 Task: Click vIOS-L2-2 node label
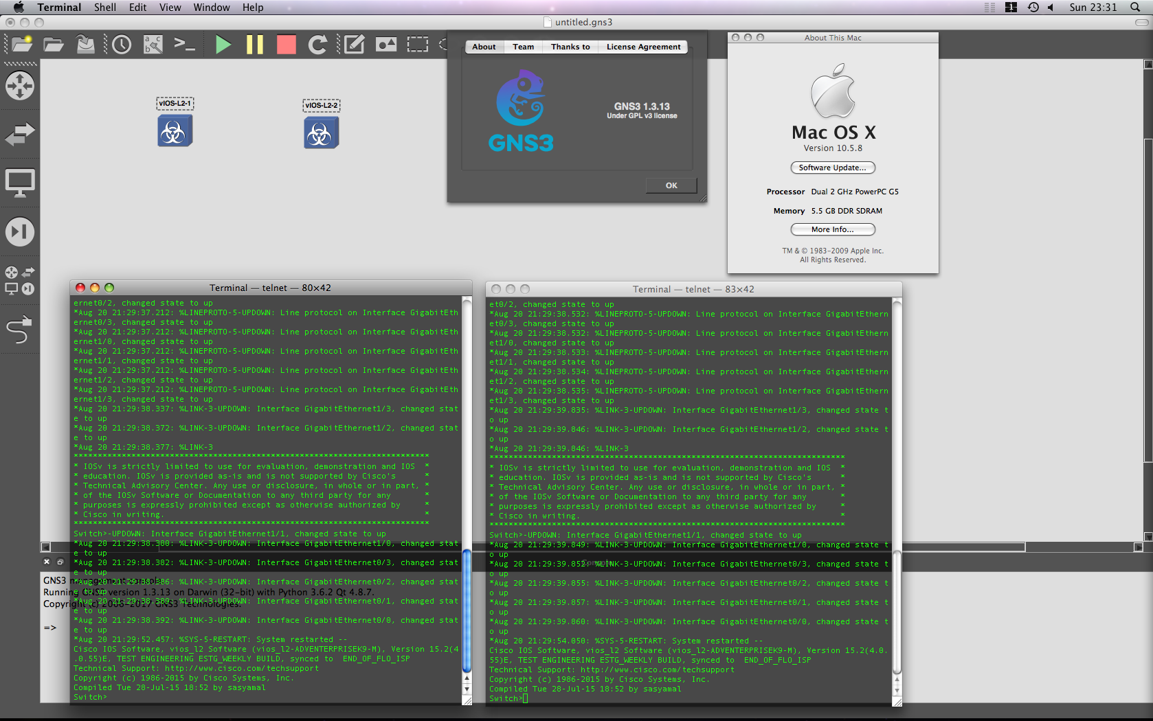[x=322, y=105]
